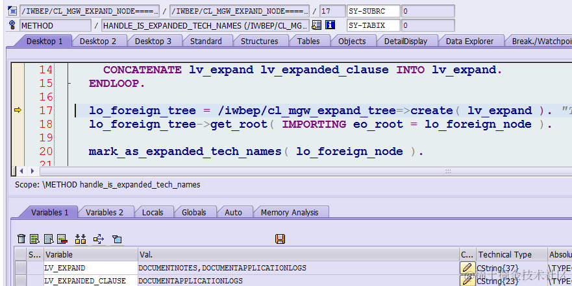Click the yellow box with branching arrow icon
This screenshot has width=572, height=286.
click(99, 239)
